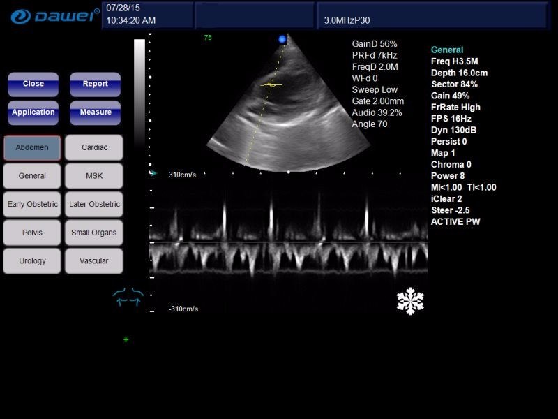This screenshot has height=419, width=558.
Task: Select Early Obstetric preset
Action: pyautogui.click(x=32, y=205)
